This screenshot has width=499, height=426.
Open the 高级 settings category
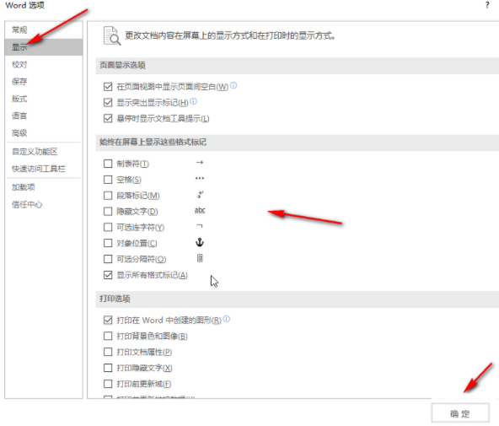[44, 132]
